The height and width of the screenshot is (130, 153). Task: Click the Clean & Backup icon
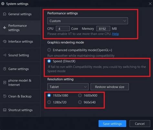click(x=5, y=96)
